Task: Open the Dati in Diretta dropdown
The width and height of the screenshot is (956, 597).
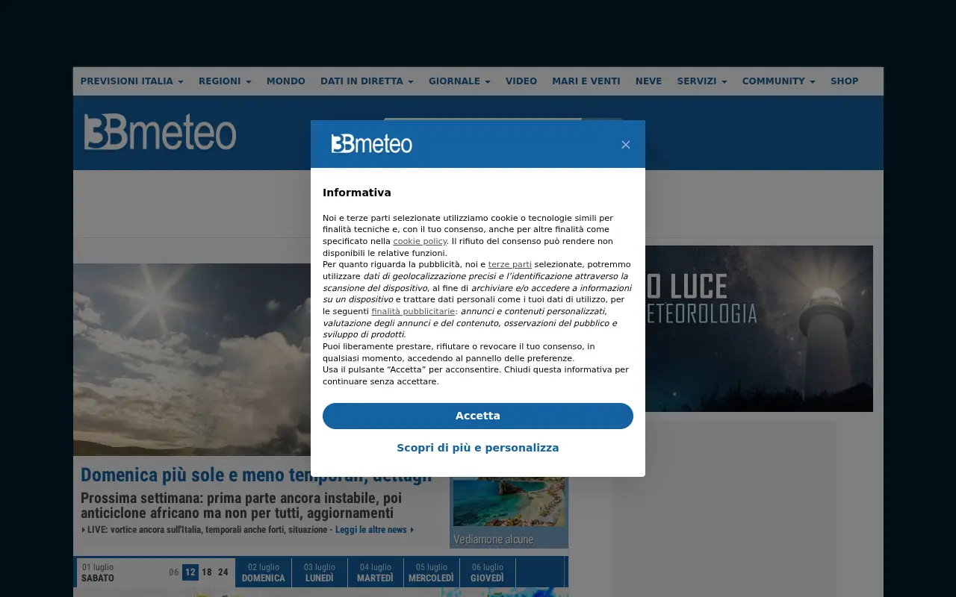Action: [367, 81]
